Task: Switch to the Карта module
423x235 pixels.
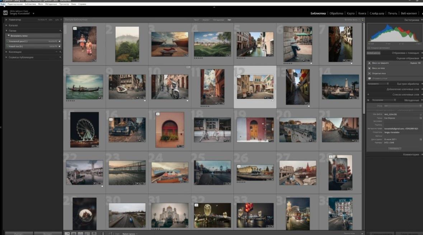Action: point(351,13)
